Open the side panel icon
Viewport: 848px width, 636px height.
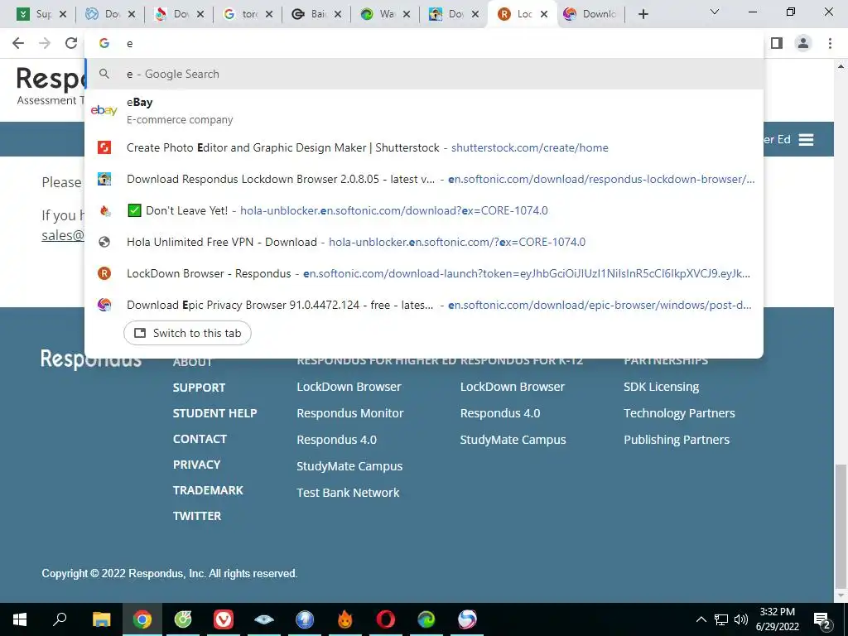(x=777, y=43)
